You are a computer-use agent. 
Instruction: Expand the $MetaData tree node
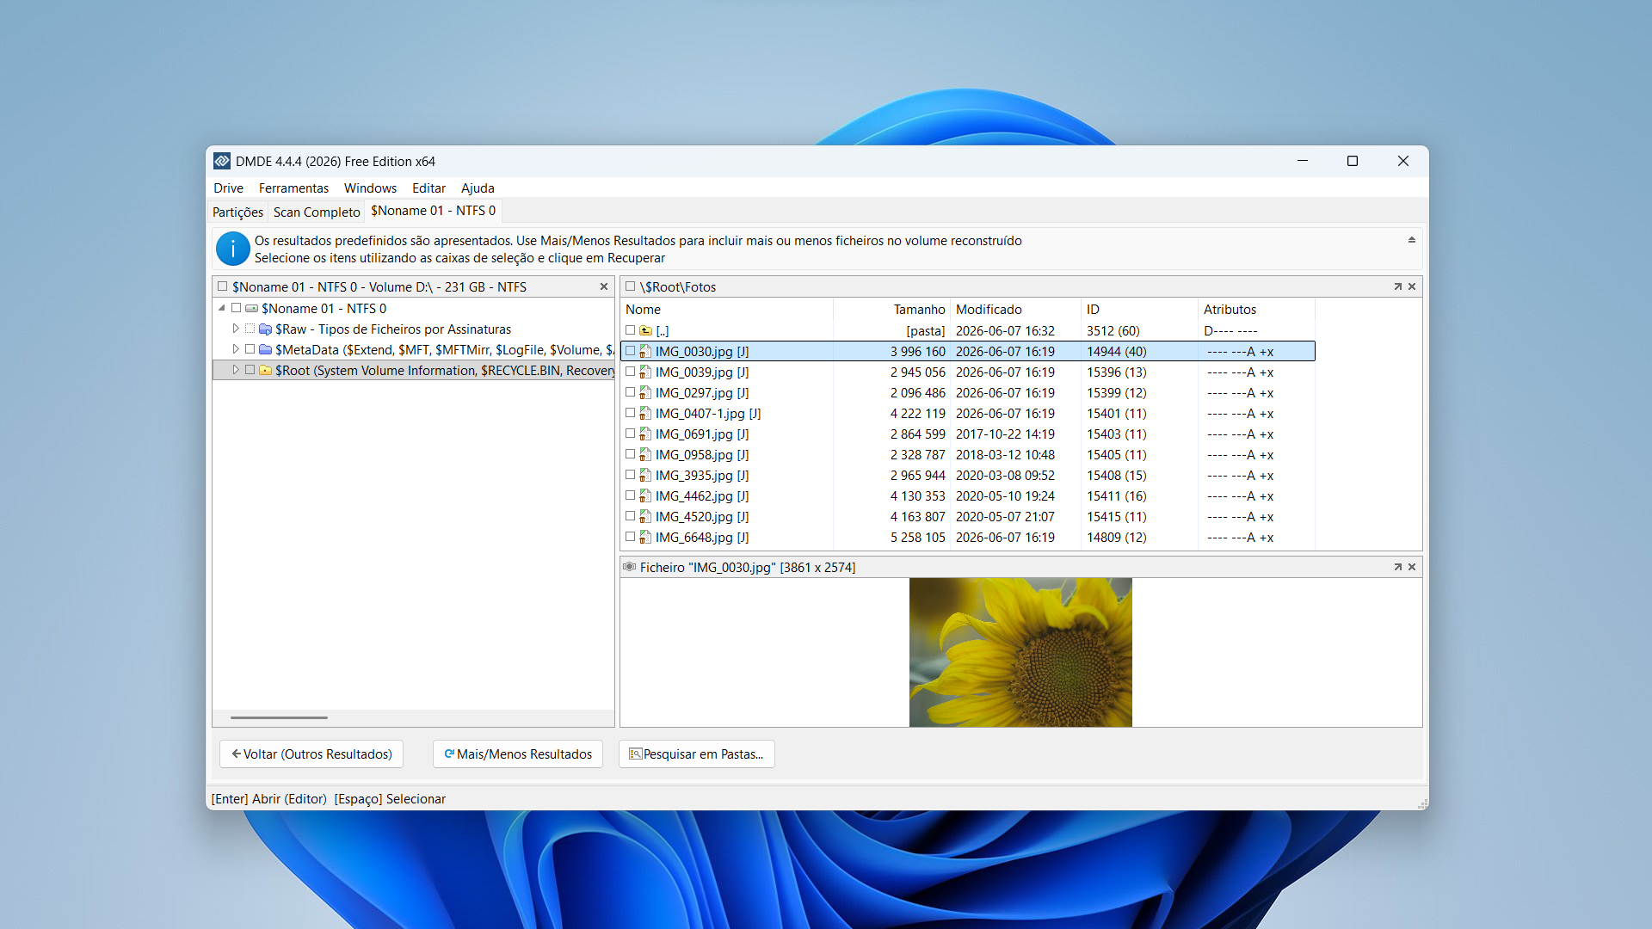[x=236, y=349]
